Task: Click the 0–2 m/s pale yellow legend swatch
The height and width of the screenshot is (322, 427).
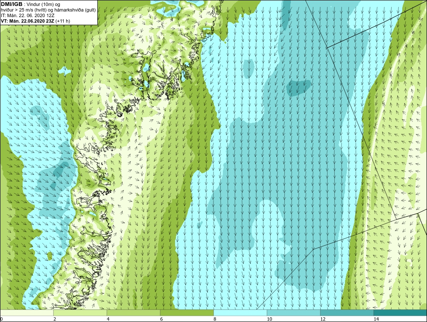Action: pyautogui.click(x=26, y=313)
